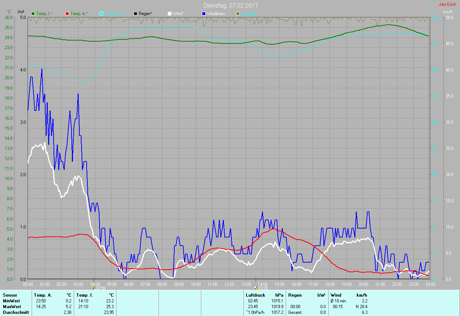Click the Wind column header in table
This screenshot has height=316, width=460.
[336, 295]
